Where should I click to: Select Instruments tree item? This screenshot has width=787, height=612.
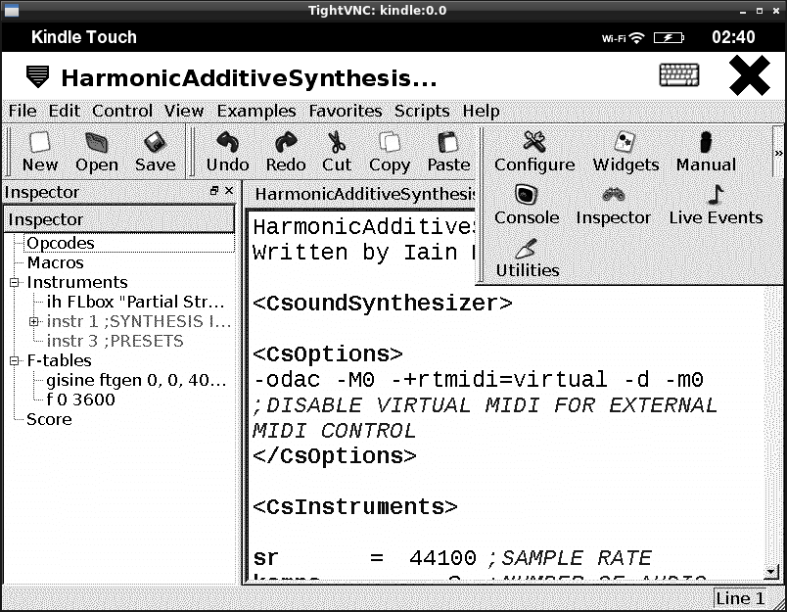[77, 282]
